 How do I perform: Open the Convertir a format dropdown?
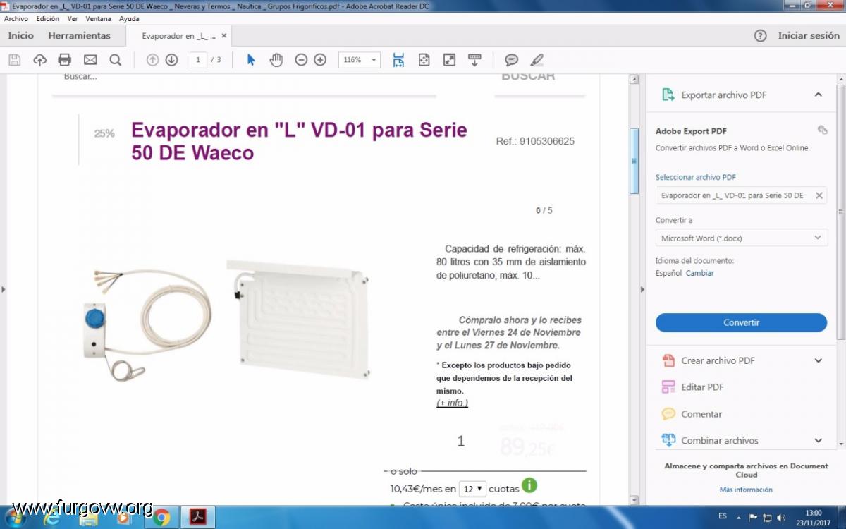coord(741,238)
